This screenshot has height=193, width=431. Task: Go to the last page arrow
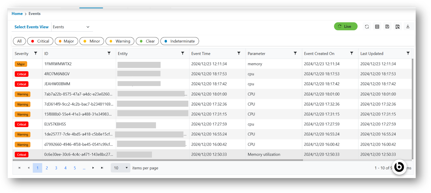102,168
